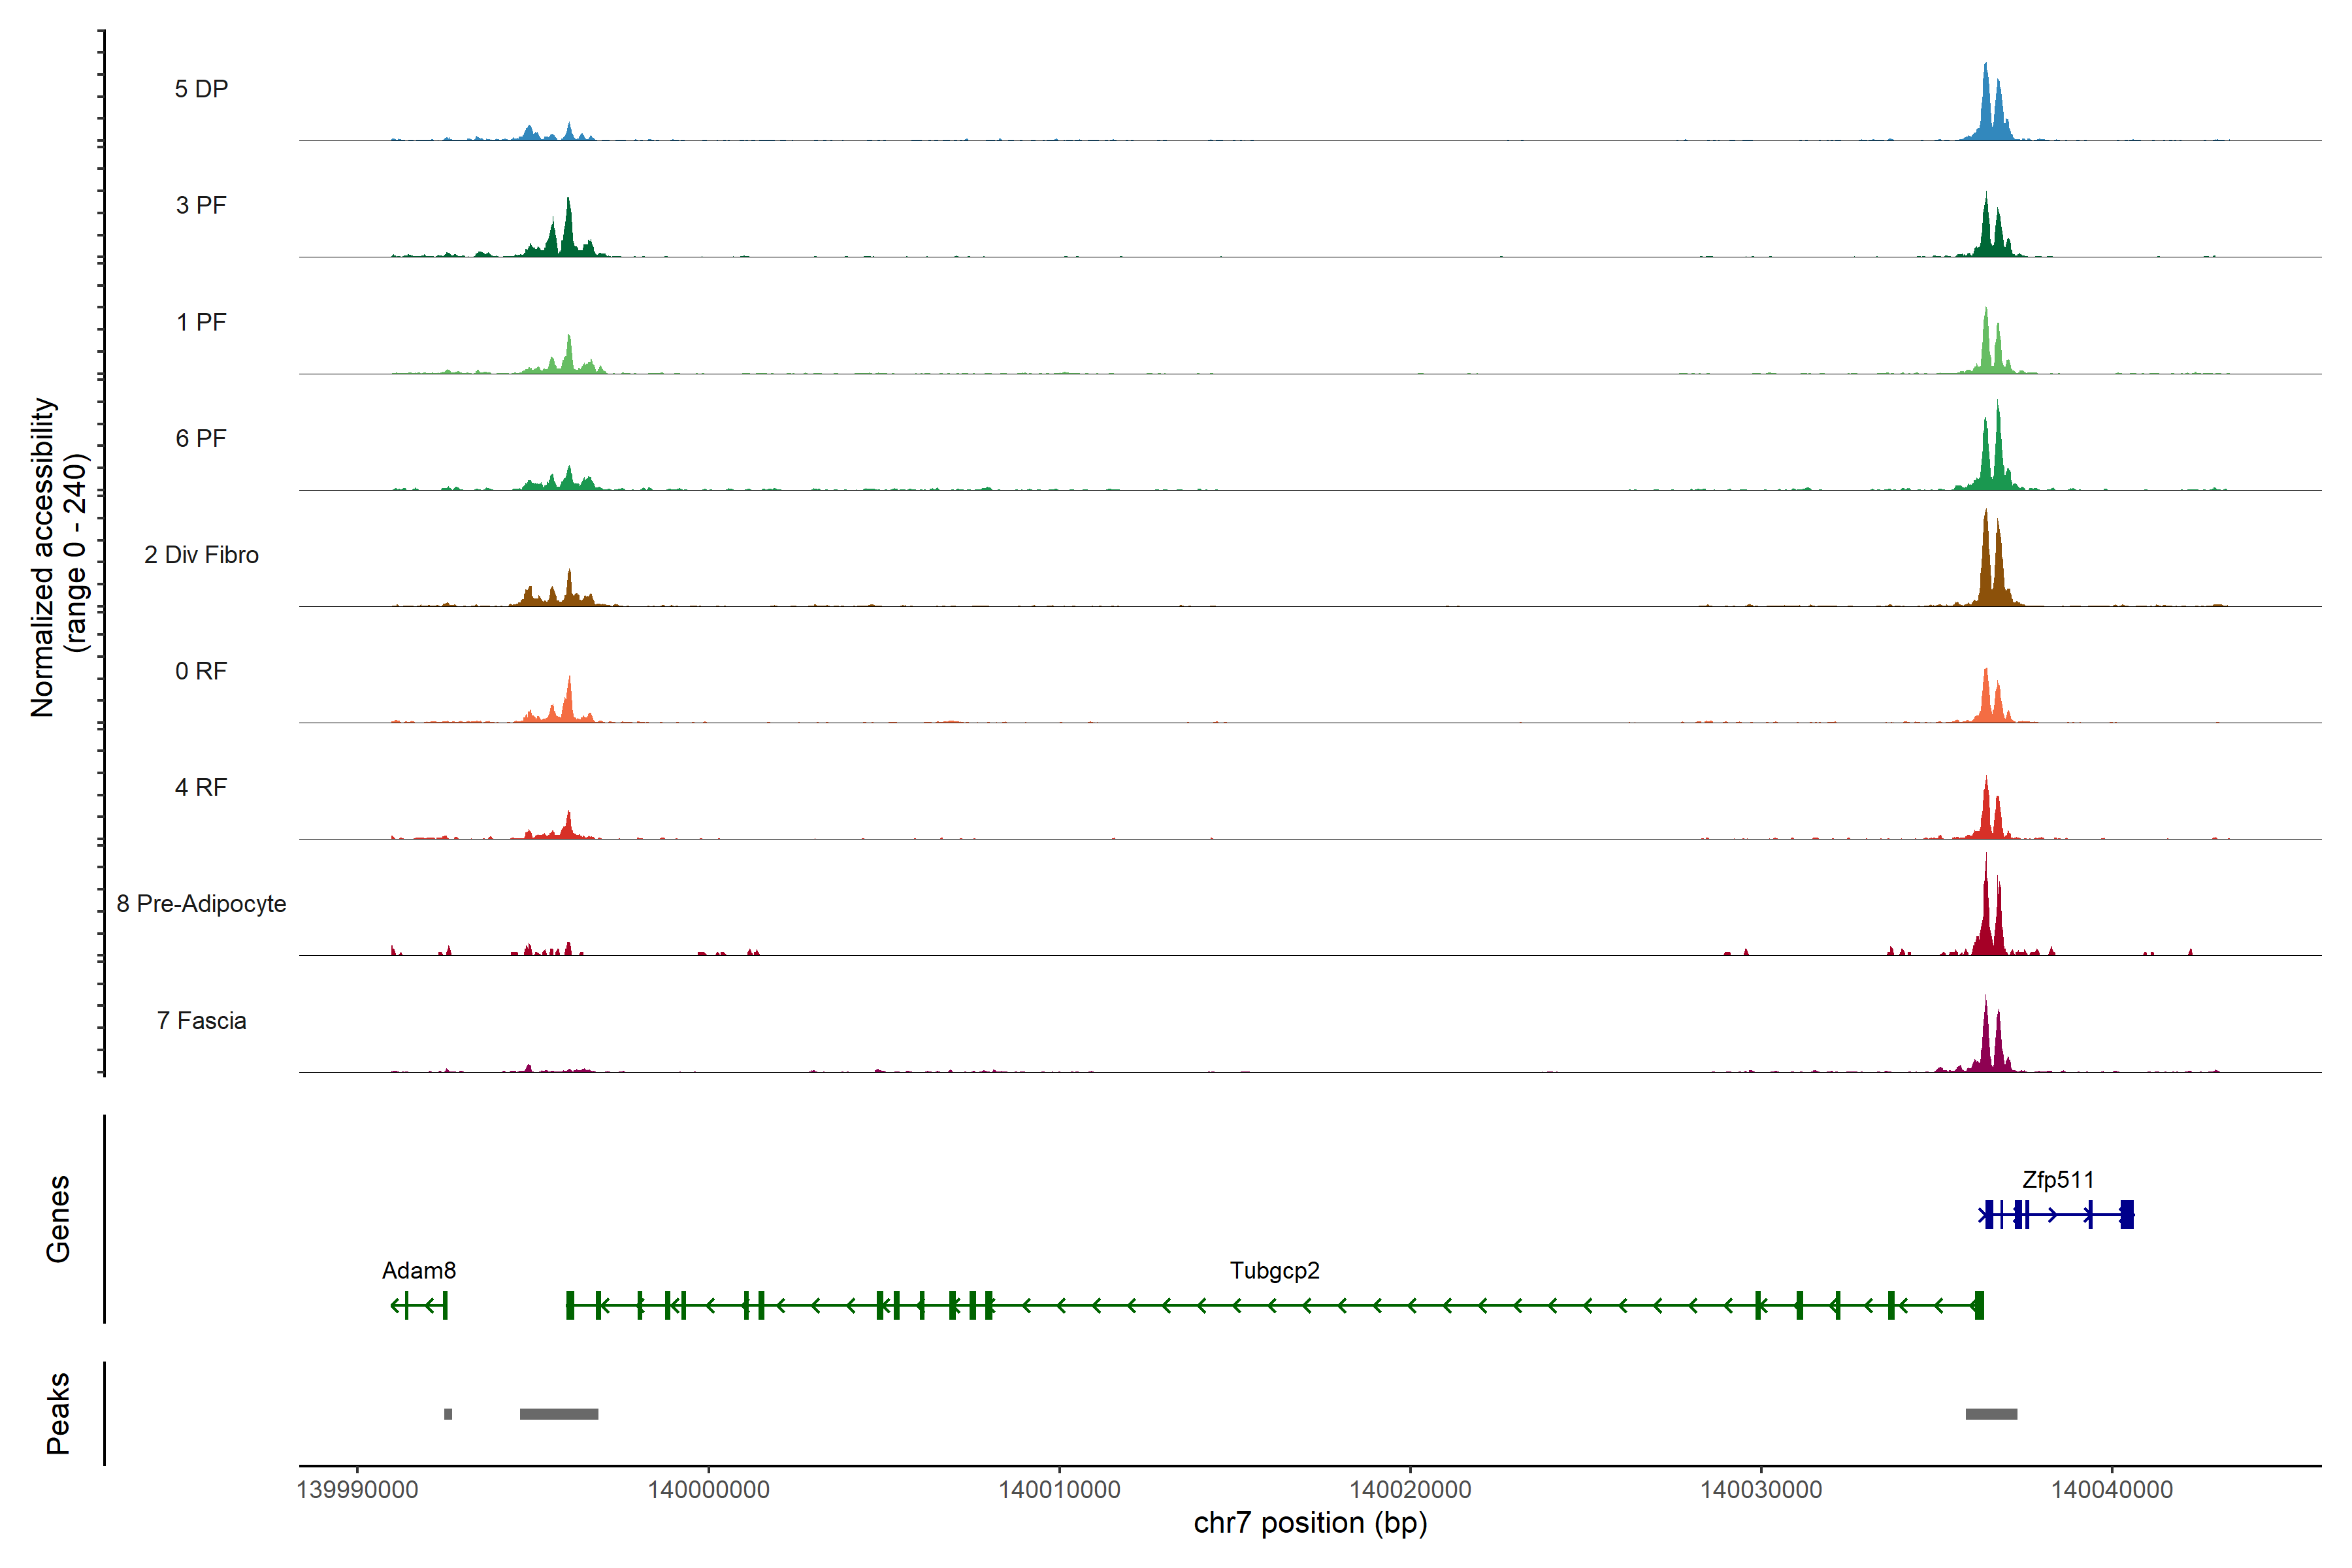Screen dimensions: 2352x1568
Task: Click the Adam8 gene label
Action: (x=419, y=1271)
